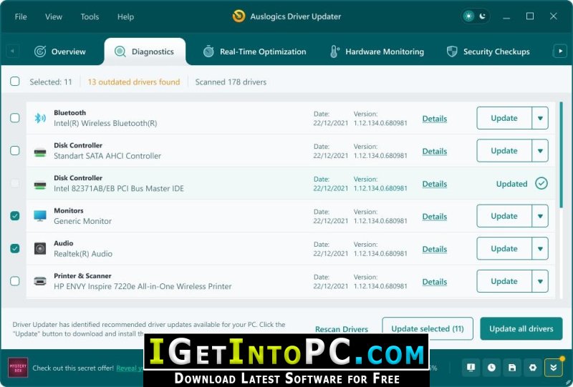The height and width of the screenshot is (387, 573).
Task: Click the save floppy disk icon
Action: [x=512, y=368]
